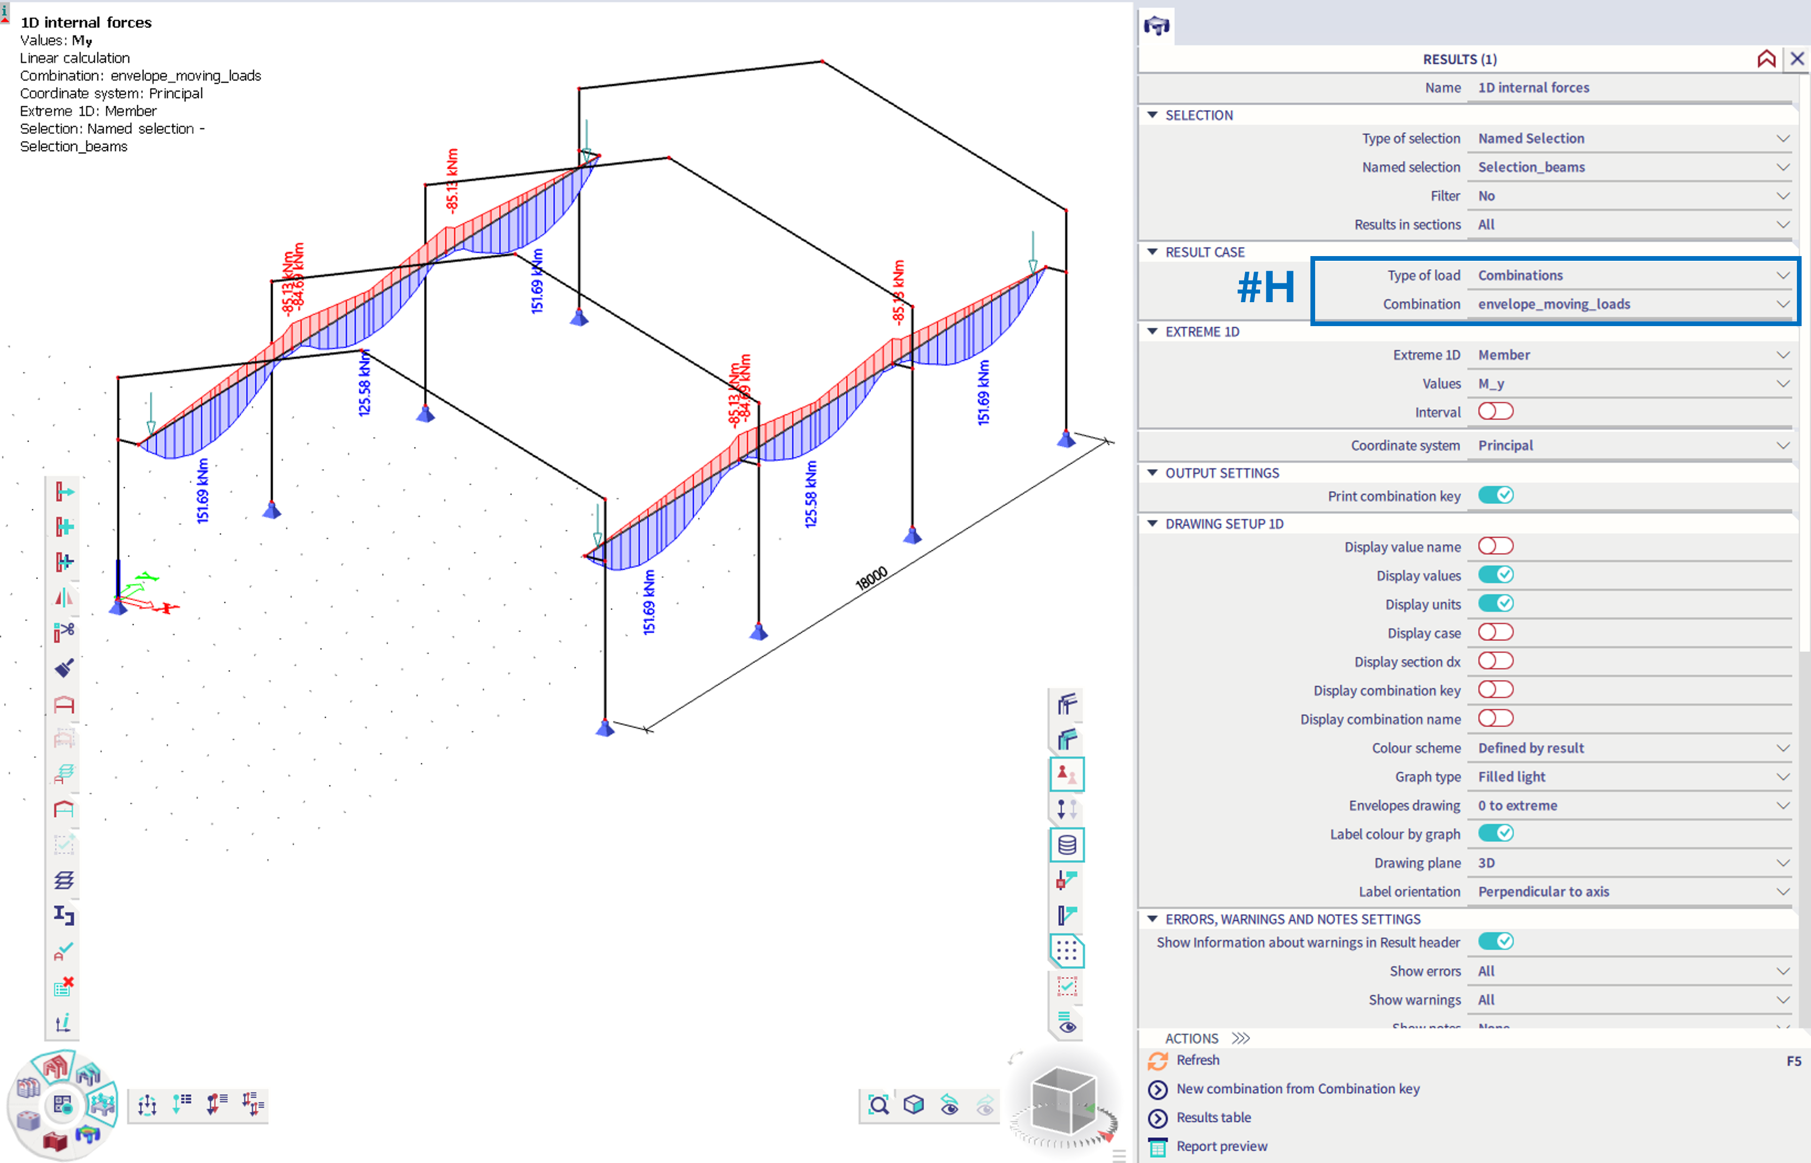This screenshot has width=1811, height=1163.
Task: Open the Values M_y dropdown
Action: click(x=1631, y=383)
